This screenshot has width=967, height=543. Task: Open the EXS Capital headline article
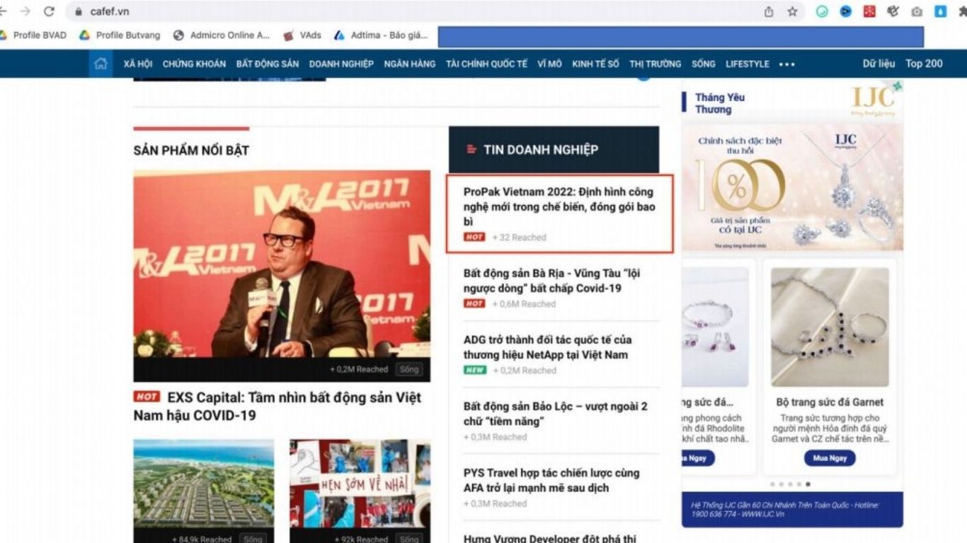[277, 407]
